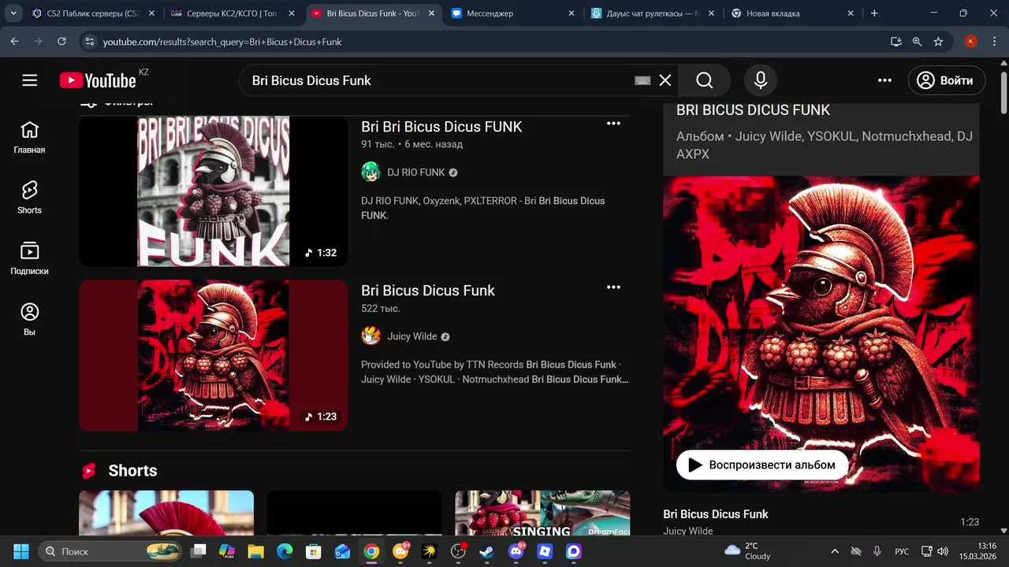Open the on-screen keyboard in the search box

point(642,80)
